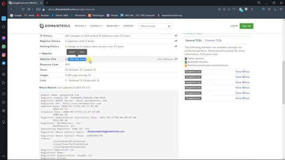Collapse the Website section
The width and height of the screenshot is (285, 160).
[45, 53]
